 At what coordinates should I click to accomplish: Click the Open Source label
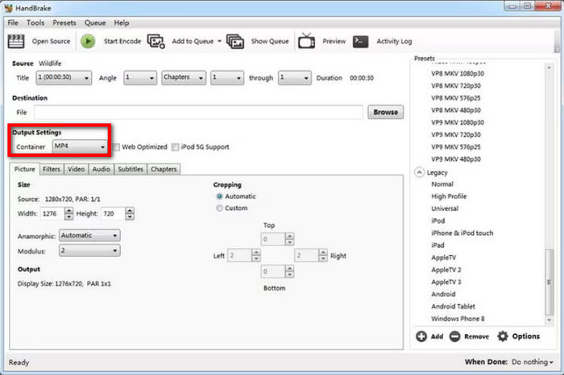51,41
